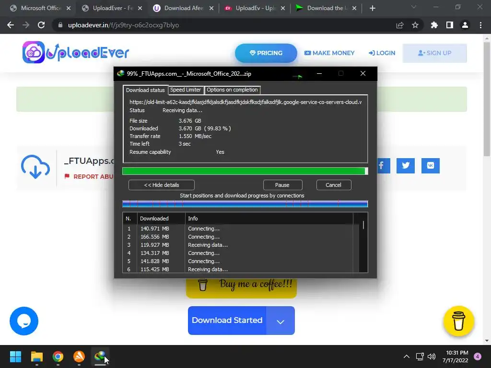491x368 pixels.
Task: Click the yellow coffee cup floating button
Action: point(458,321)
